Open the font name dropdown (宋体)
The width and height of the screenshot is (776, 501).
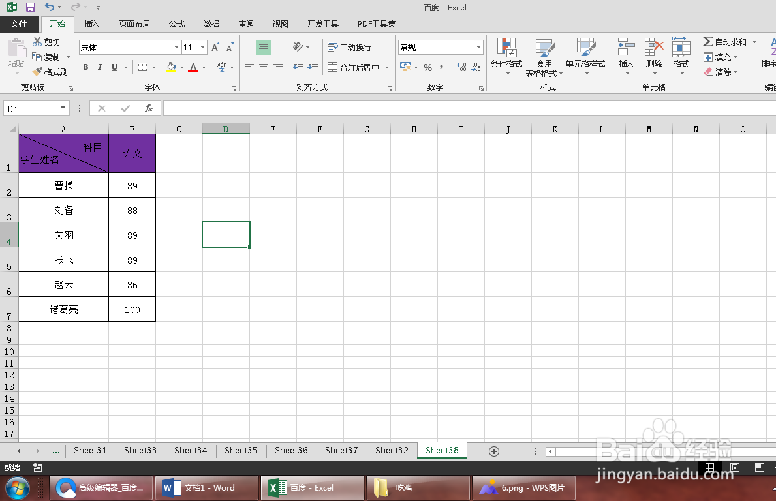pos(177,48)
